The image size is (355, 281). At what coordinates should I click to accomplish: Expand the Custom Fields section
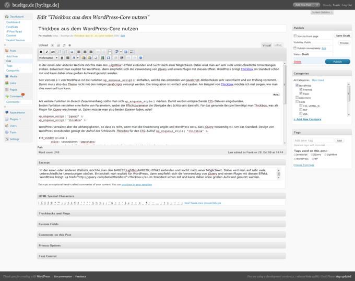[x=161, y=224]
